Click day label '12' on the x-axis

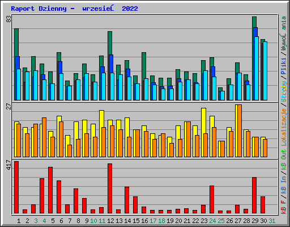(x=110, y=221)
